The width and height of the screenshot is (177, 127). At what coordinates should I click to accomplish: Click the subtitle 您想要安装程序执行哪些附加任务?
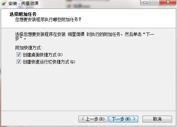[48, 19]
